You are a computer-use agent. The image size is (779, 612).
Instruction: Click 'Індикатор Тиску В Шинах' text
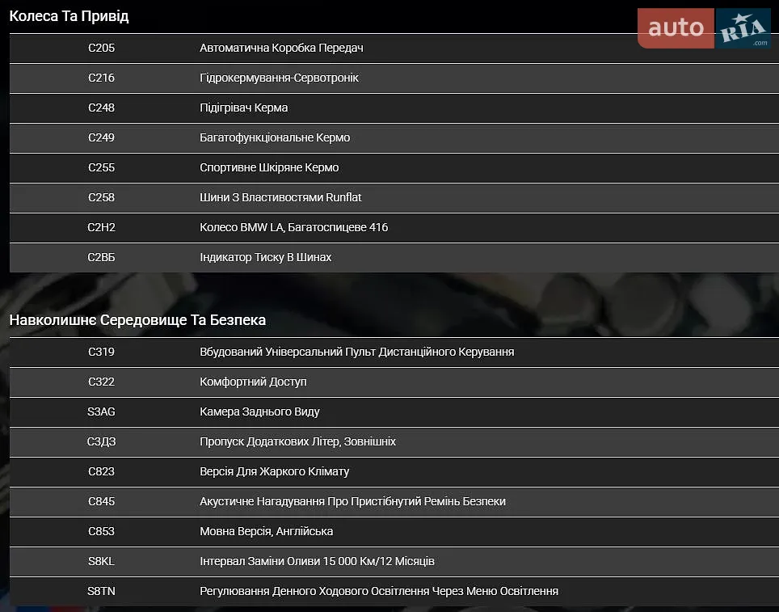click(265, 257)
